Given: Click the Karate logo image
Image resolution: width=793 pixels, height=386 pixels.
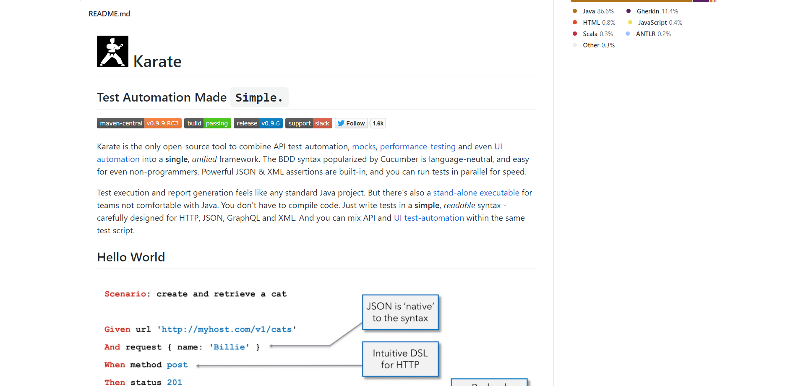Looking at the screenshot, I should pos(112,51).
